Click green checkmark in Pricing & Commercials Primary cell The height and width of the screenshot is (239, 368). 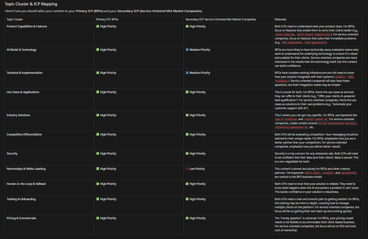point(98,218)
